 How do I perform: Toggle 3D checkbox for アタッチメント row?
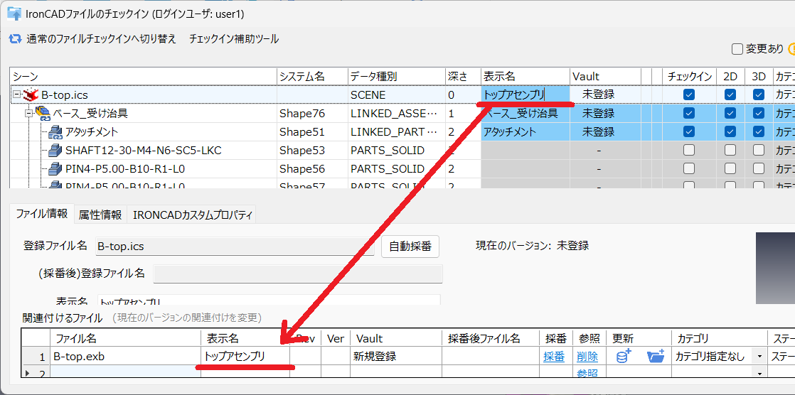point(759,131)
